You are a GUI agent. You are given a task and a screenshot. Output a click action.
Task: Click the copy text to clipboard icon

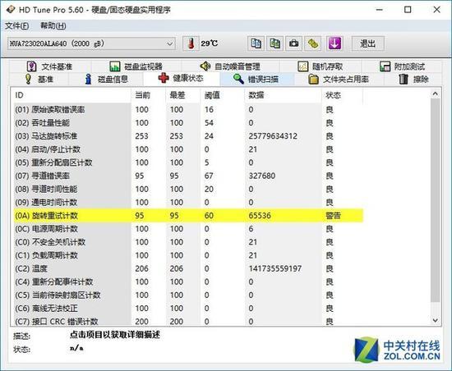(256, 44)
